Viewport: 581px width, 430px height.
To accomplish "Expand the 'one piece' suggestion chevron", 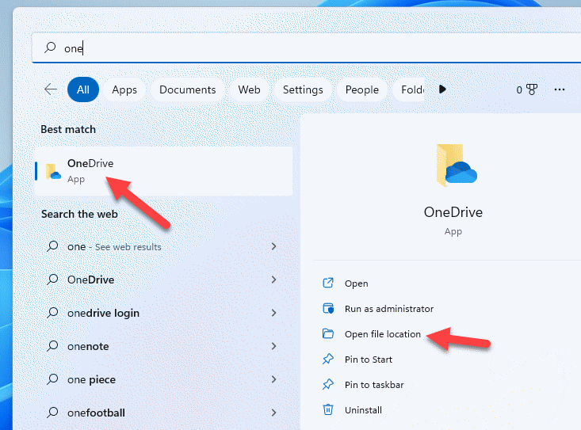I will [273, 379].
